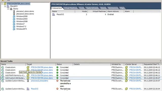The height and width of the screenshot is (91, 162).
Task: Sort datacenters by Name column
Action: pyautogui.click(x=63, y=11)
